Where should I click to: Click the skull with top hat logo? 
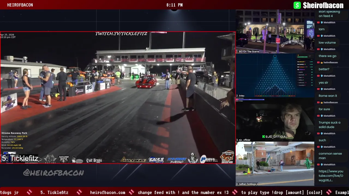click(x=193, y=158)
